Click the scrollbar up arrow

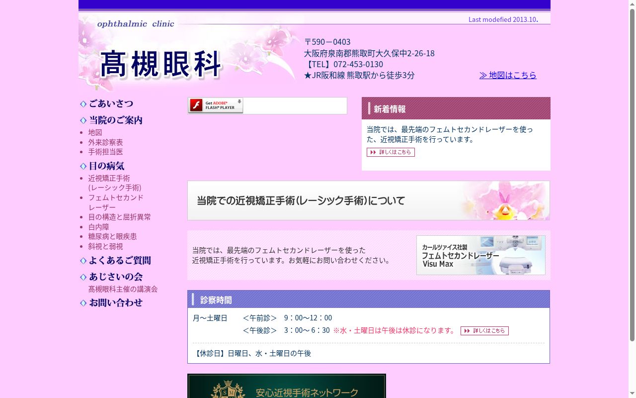632,4
